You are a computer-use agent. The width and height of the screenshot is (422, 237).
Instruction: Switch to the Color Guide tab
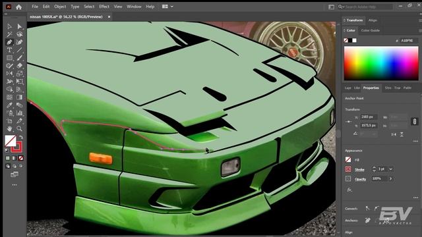point(371,30)
